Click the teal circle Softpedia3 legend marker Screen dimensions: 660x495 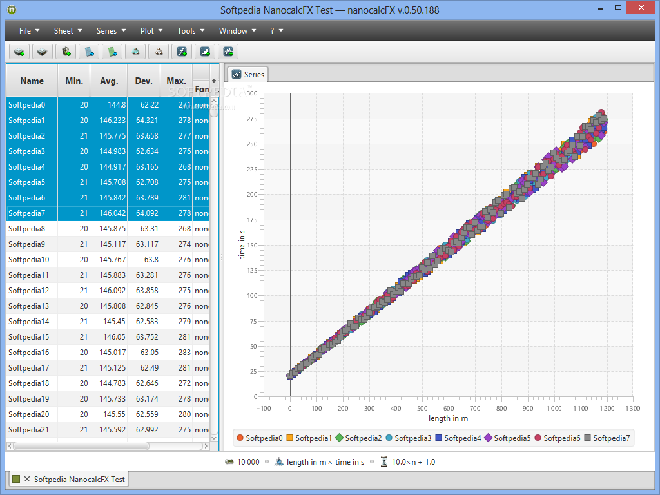(389, 438)
